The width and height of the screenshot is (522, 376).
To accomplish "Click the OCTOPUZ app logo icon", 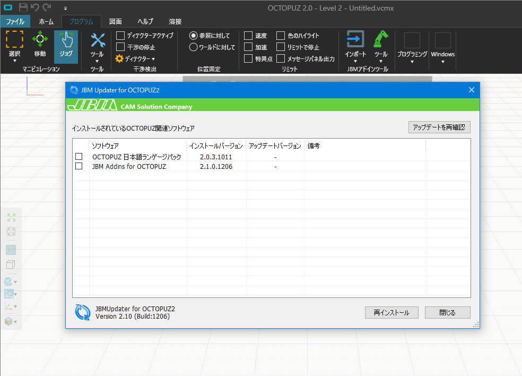I will tap(8, 7).
